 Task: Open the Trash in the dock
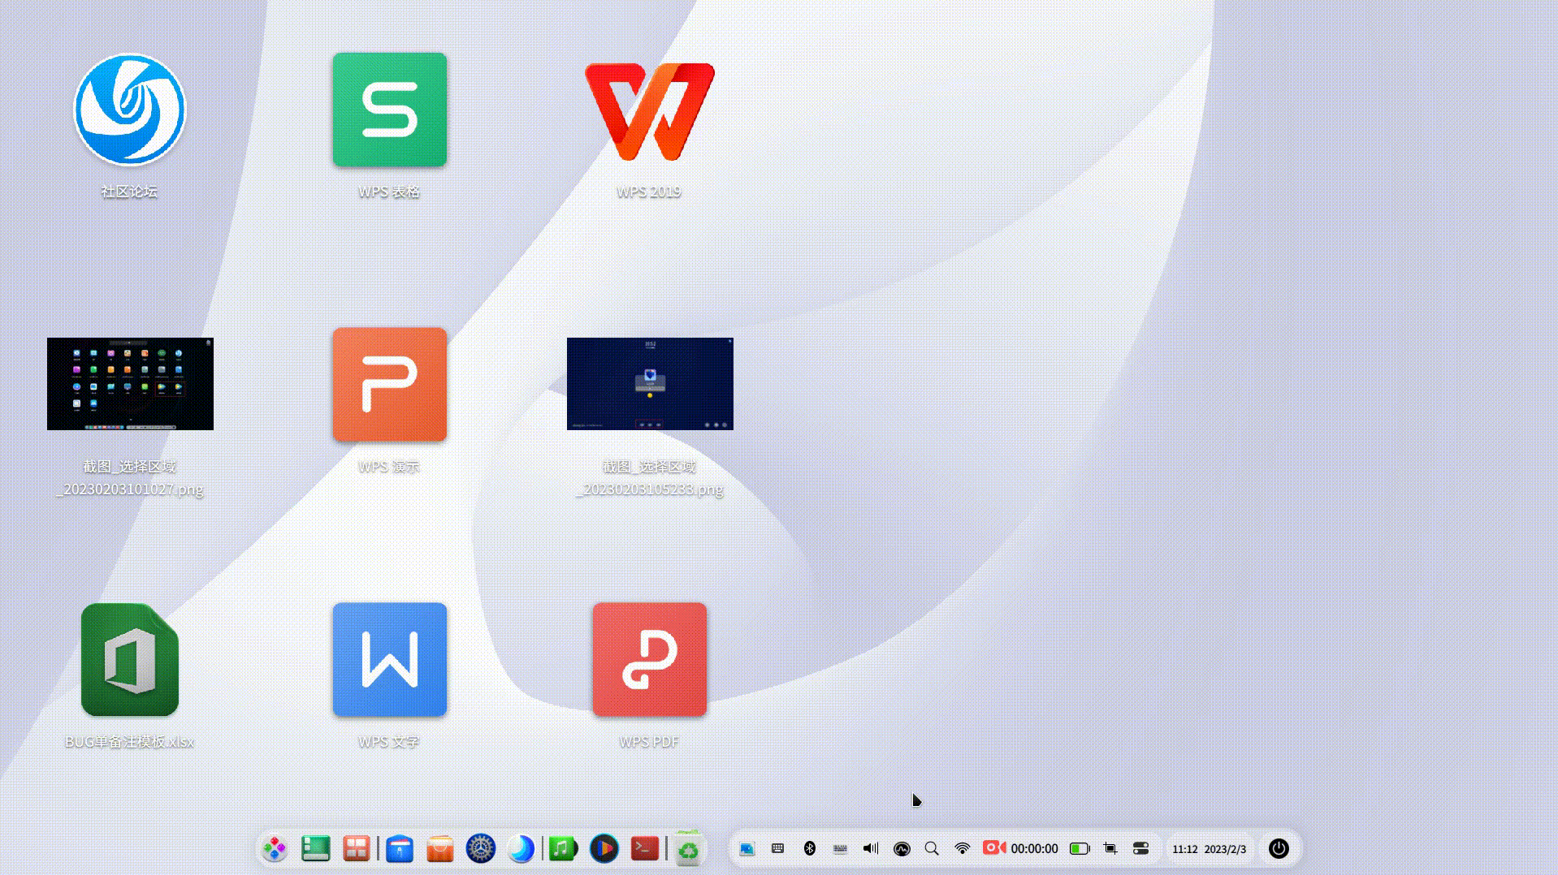(688, 849)
